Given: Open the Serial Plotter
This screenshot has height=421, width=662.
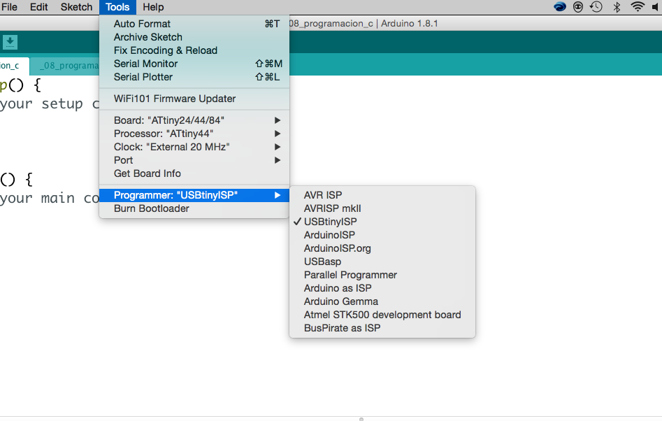Looking at the screenshot, I should (194, 77).
